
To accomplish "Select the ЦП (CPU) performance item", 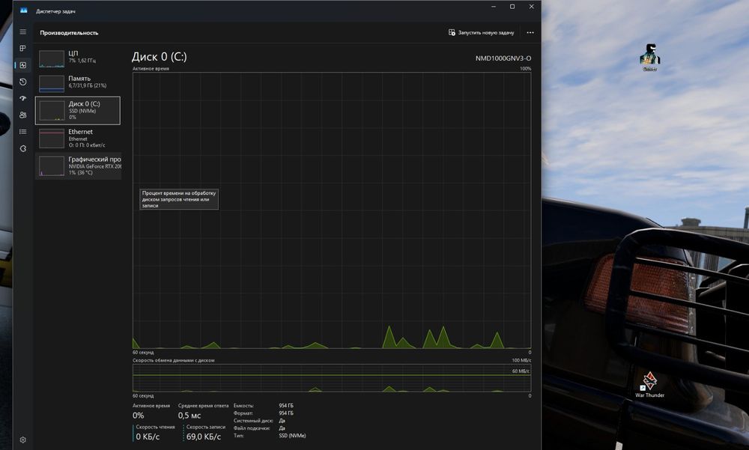I will pyautogui.click(x=78, y=58).
